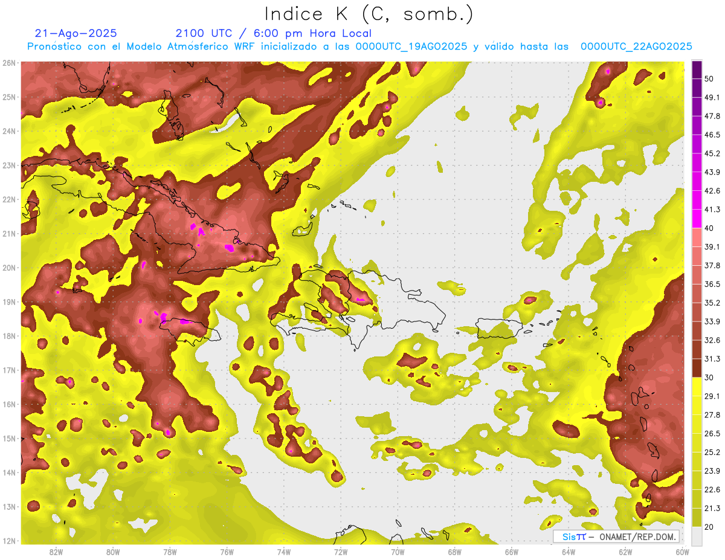The height and width of the screenshot is (560, 725).
Task: Click the '62W' longitude axis label
Action: (625, 552)
